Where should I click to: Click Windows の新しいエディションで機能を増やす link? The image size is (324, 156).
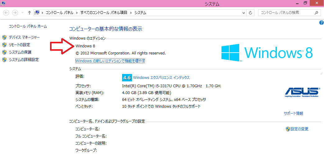pos(110,61)
